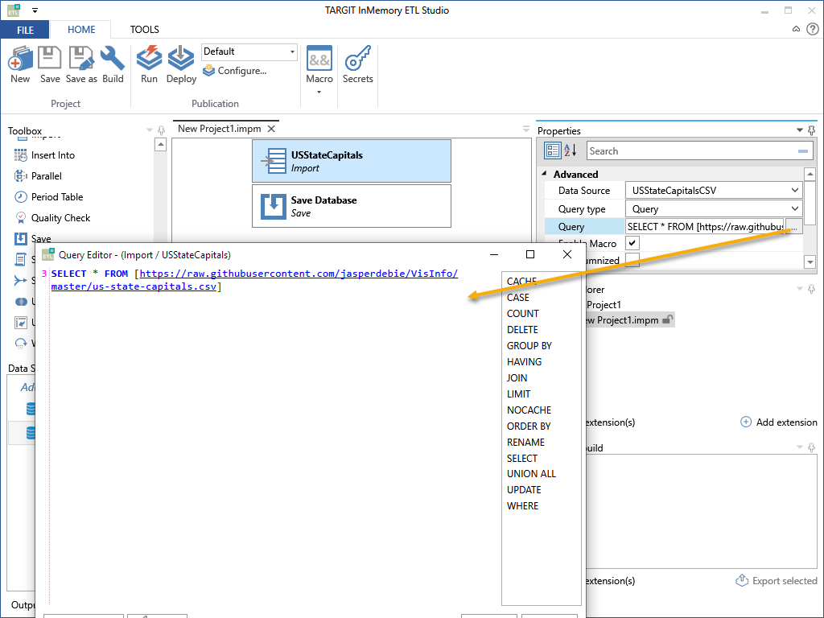Insert LIMIT keyword from list
The image size is (824, 618).
click(519, 394)
